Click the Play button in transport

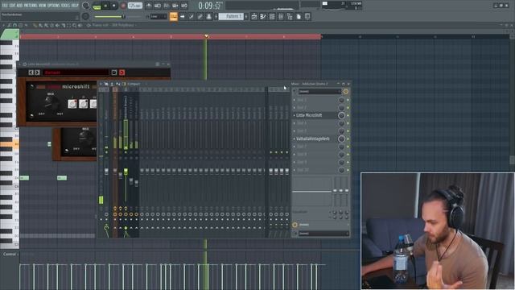105,6
